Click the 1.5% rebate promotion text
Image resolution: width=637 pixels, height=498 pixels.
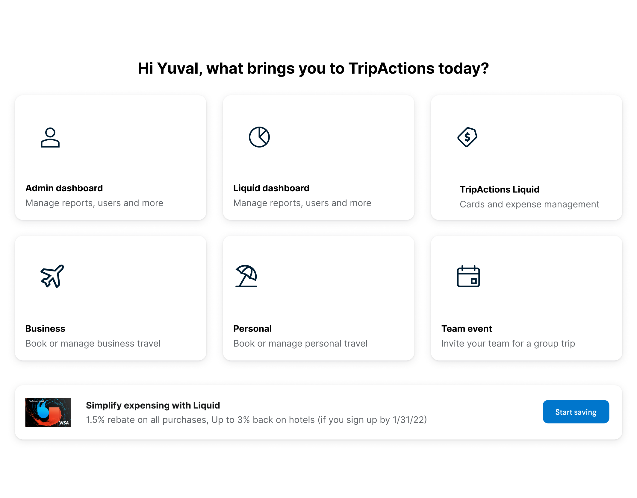pos(256,420)
